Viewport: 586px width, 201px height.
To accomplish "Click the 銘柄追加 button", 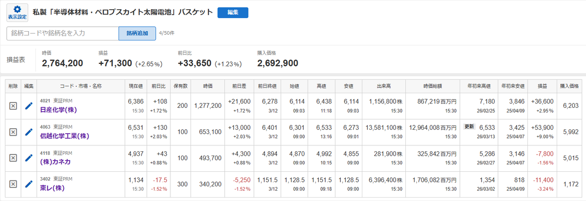I will (137, 33).
